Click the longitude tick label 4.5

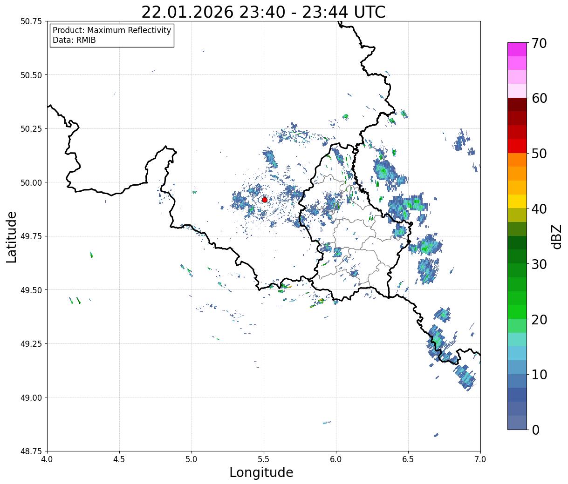119,459
